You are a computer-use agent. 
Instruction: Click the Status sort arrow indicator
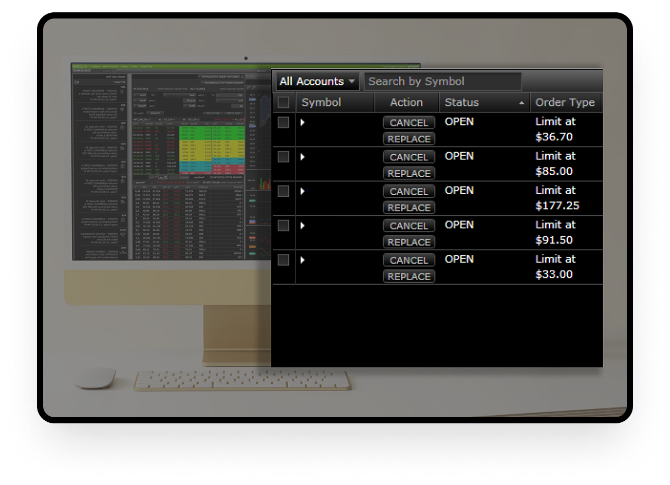(522, 103)
